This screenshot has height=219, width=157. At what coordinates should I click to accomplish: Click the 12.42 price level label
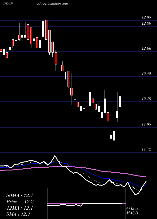point(146,74)
